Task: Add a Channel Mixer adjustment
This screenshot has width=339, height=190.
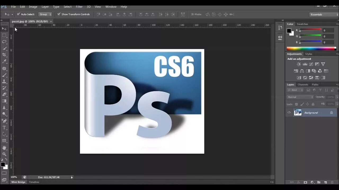Action: pos(320,71)
